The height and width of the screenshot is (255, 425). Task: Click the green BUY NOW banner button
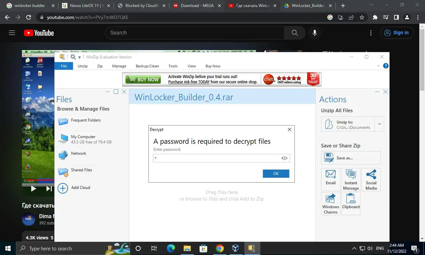pos(143,80)
